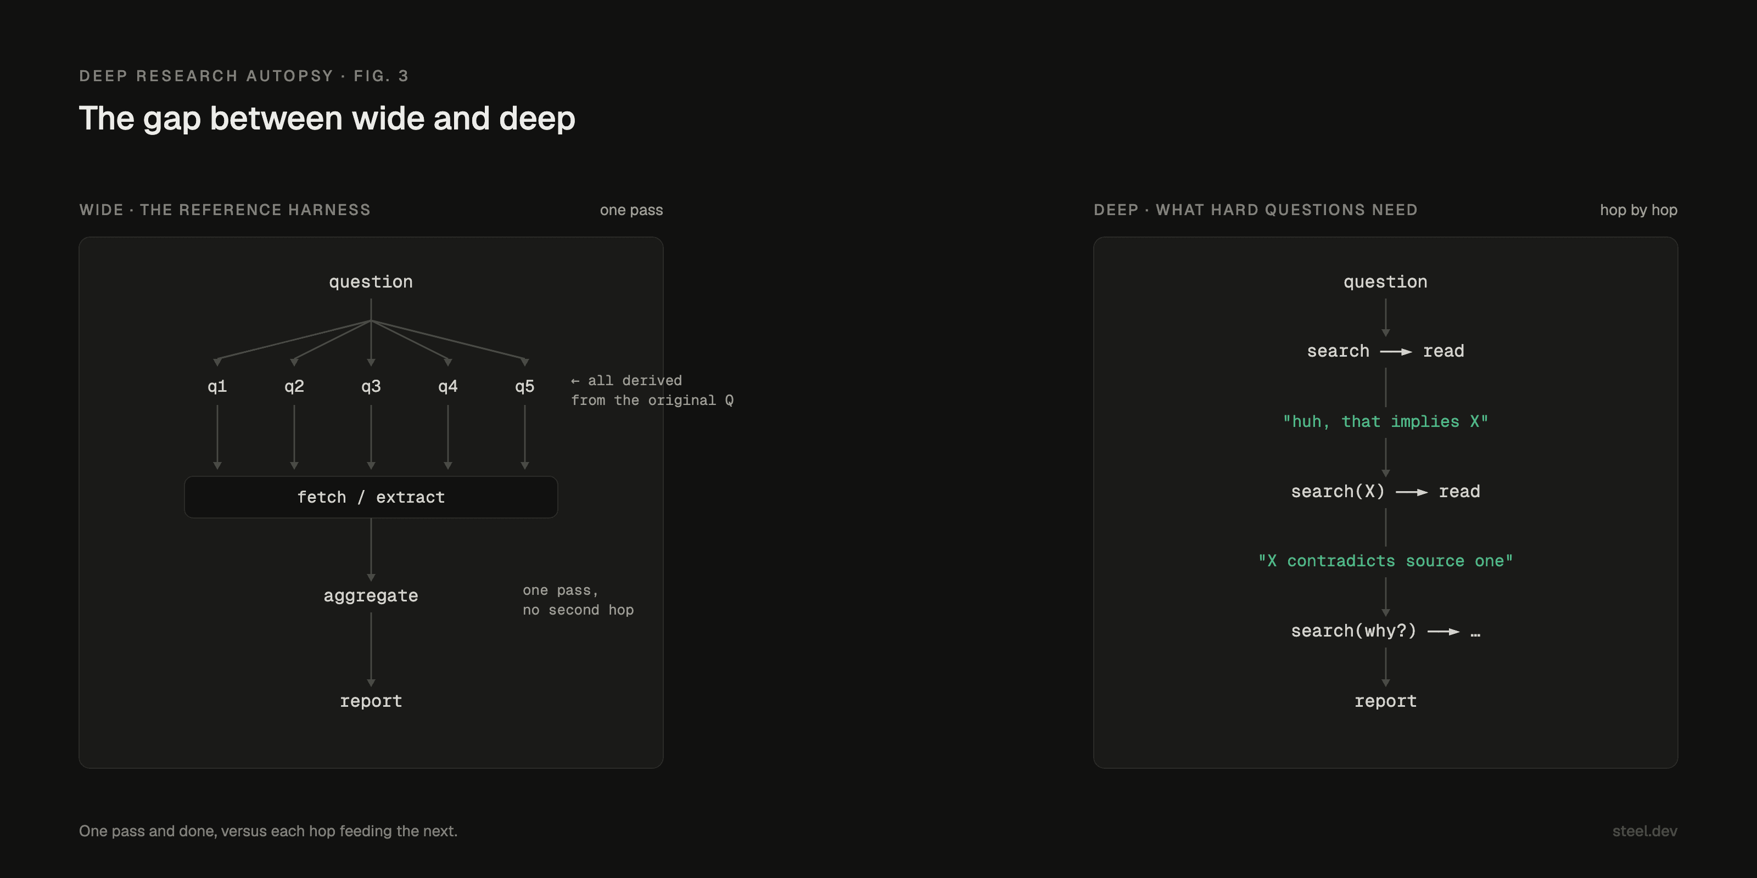Screen dimensions: 1757x878
Task: Click the 'question' node in the deep diagram
Action: tap(1385, 282)
